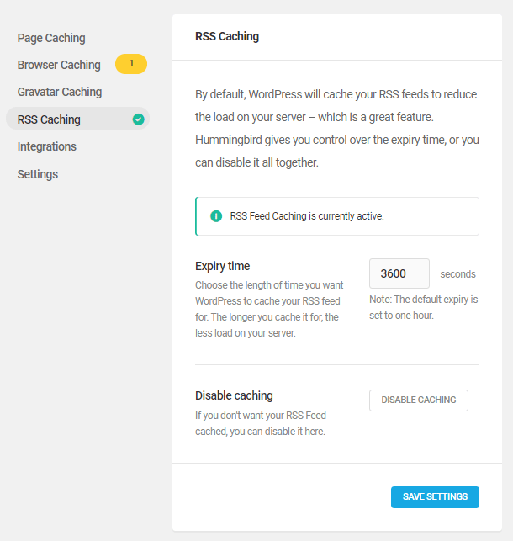513x541 pixels.
Task: Click the default expiry one hour note
Action: 424,307
